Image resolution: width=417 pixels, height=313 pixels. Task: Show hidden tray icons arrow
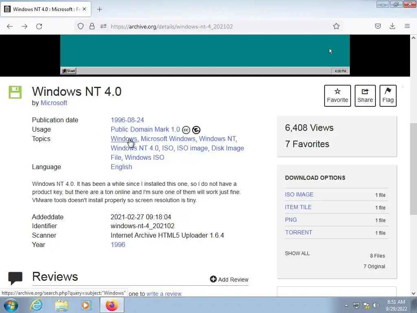pos(346,305)
